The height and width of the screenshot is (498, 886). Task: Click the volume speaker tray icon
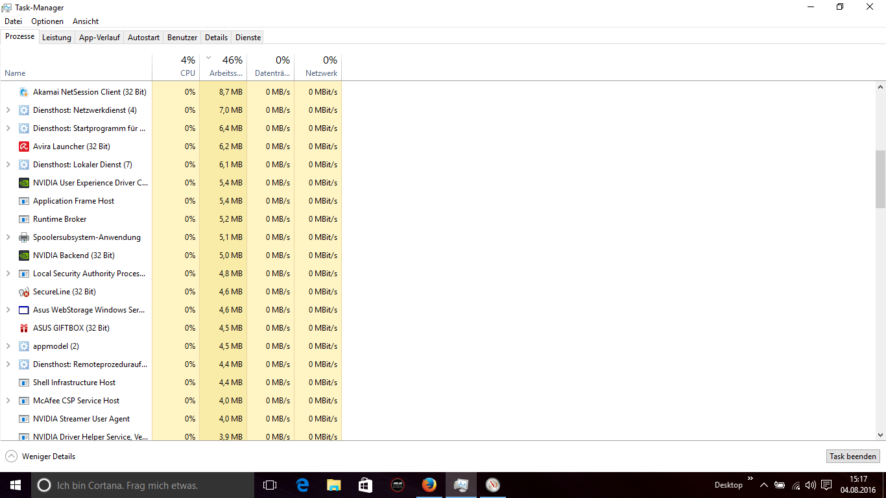[x=811, y=485]
